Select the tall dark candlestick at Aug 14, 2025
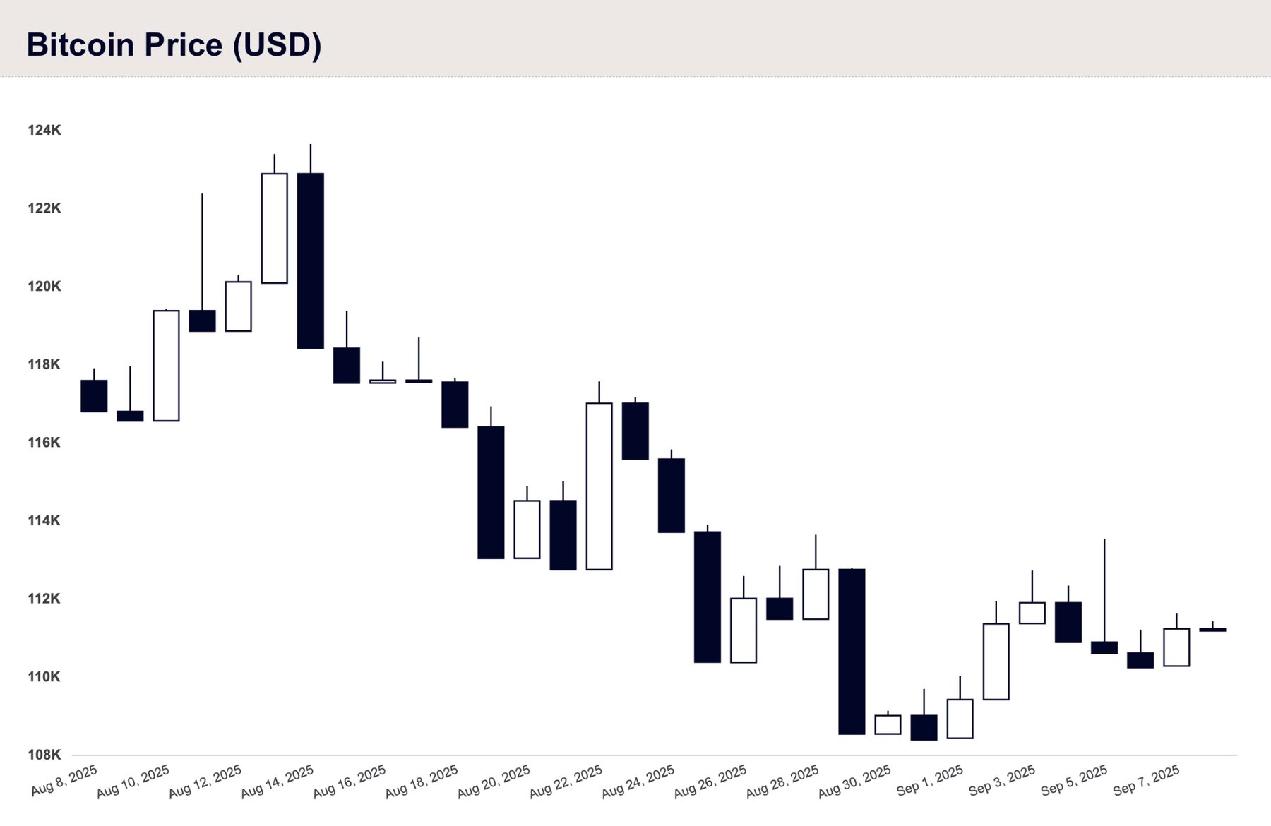 [311, 246]
